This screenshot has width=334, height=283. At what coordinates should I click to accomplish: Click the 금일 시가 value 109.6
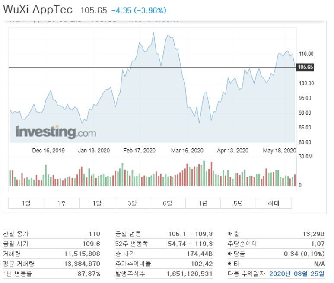[91, 244]
